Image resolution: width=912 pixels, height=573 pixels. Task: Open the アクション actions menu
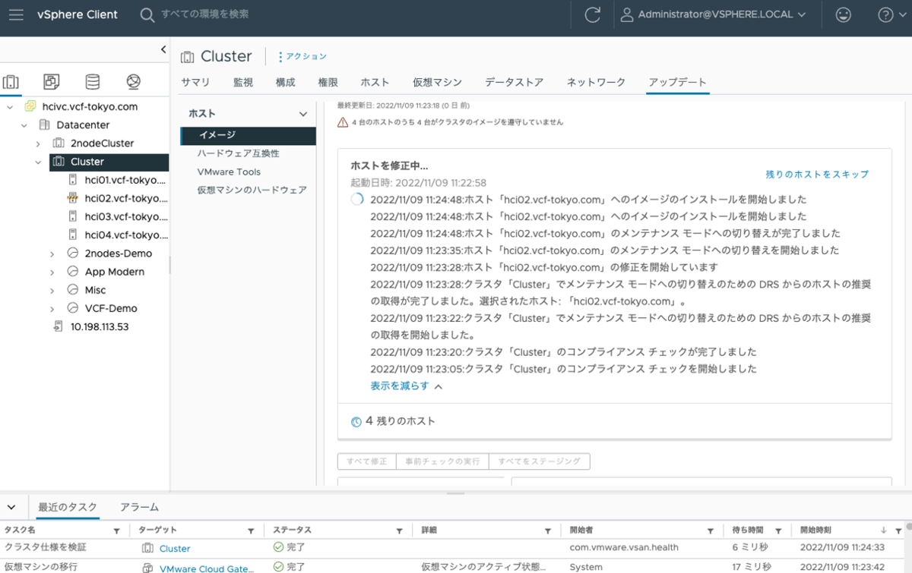pos(302,56)
